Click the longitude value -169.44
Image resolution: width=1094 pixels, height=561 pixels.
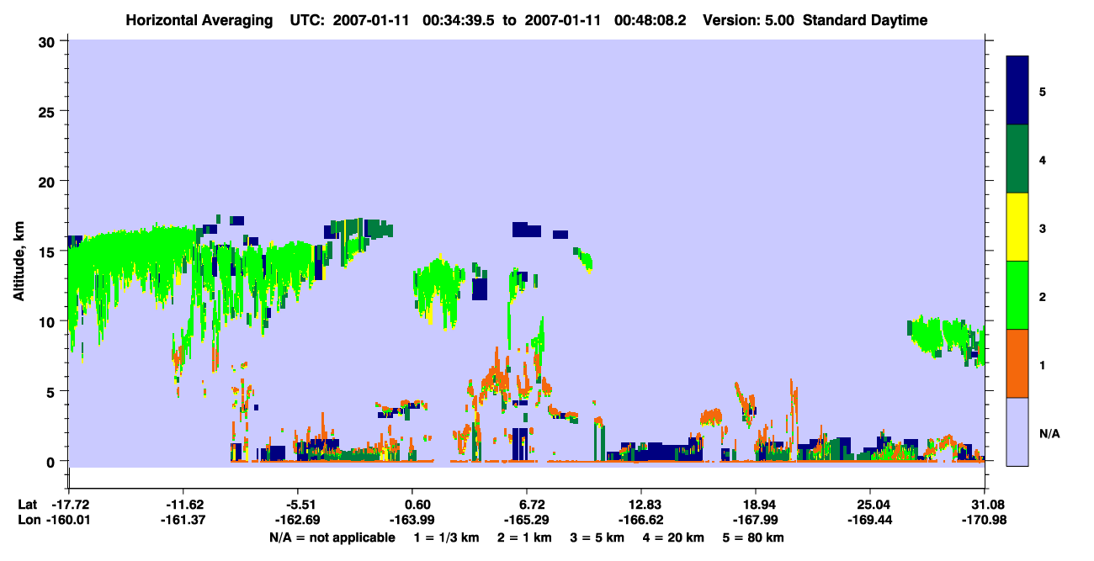pos(870,521)
